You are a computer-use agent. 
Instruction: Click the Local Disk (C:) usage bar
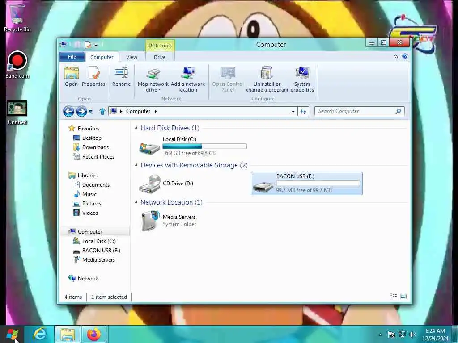point(204,146)
